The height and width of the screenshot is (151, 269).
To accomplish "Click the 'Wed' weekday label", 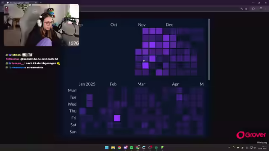I will click(x=72, y=104).
